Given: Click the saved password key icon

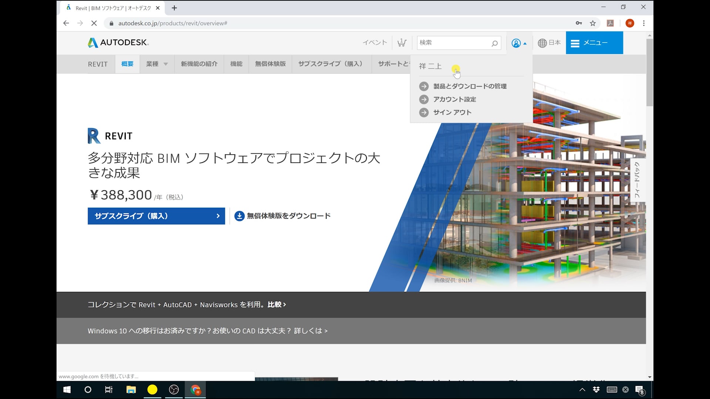Looking at the screenshot, I should click(x=579, y=23).
